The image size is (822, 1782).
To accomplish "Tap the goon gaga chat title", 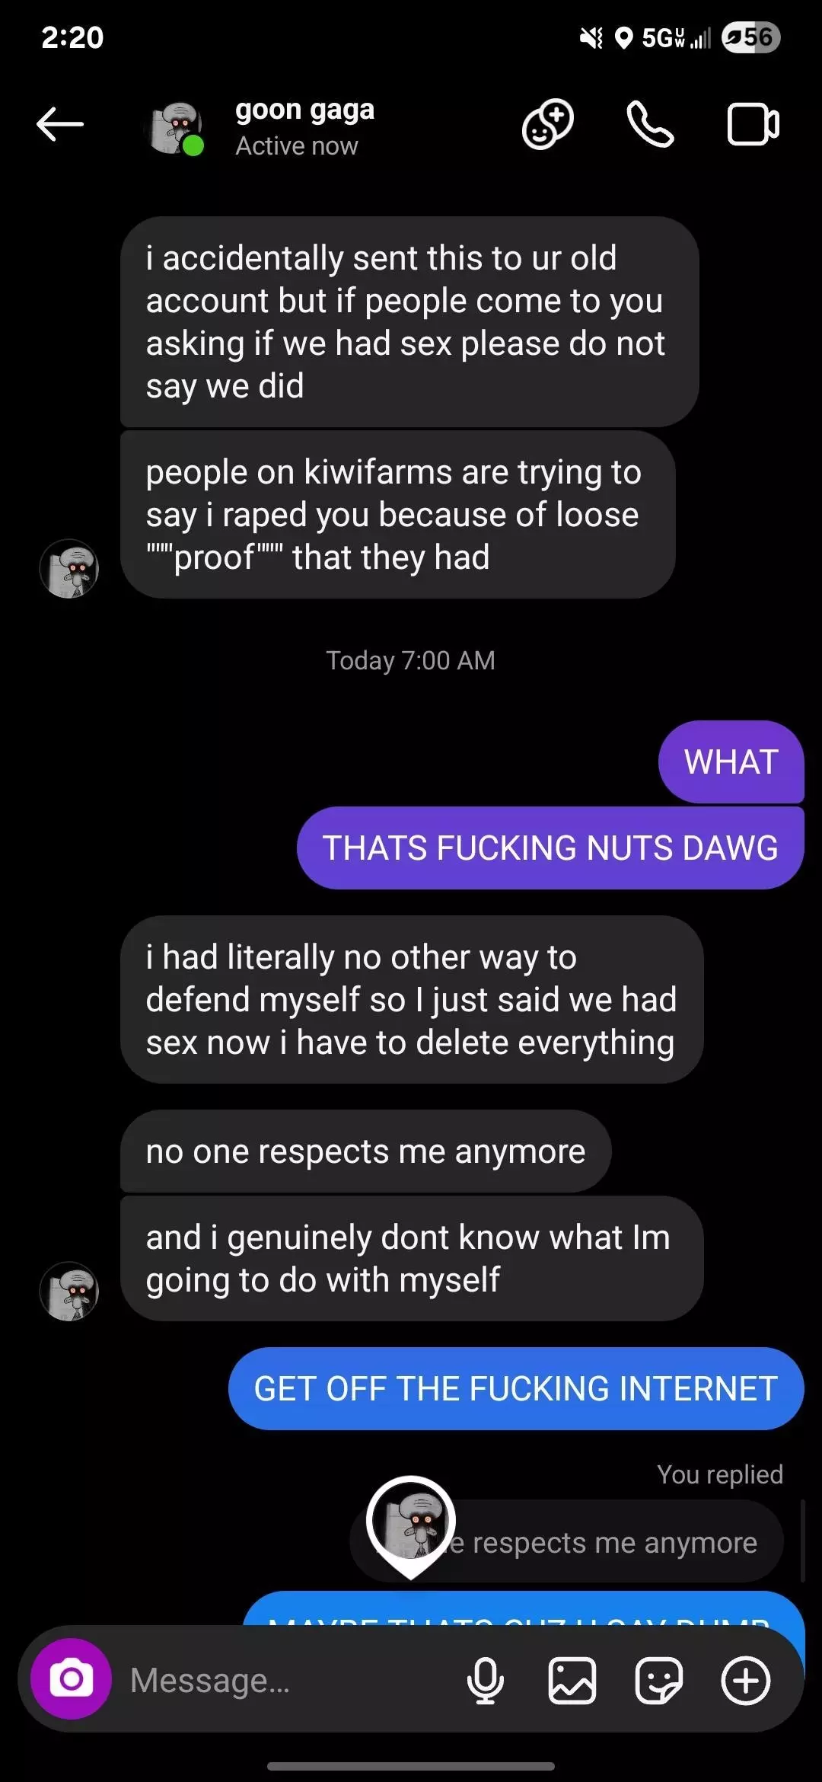I will tap(304, 110).
